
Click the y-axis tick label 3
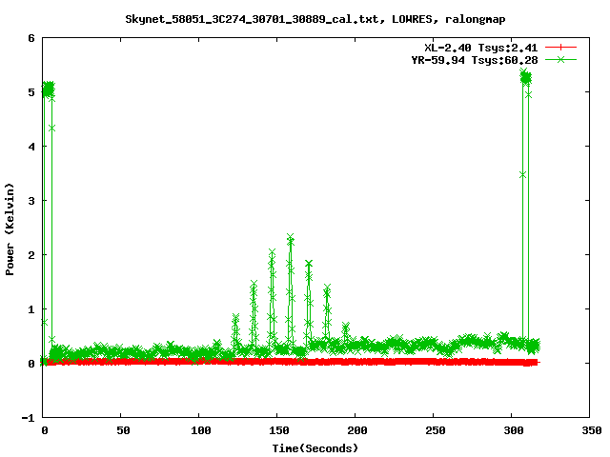(31, 201)
